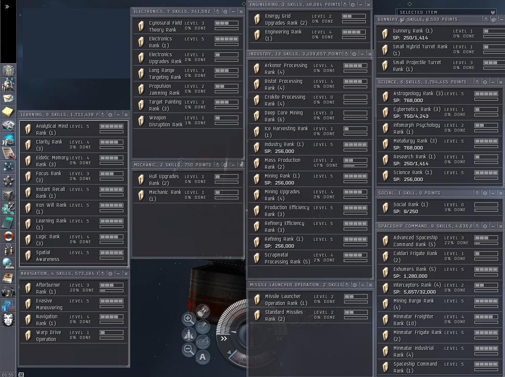Click the Engineering, 2 Skills window title
This screenshot has height=377, width=505.
pyautogui.click(x=295, y=4)
